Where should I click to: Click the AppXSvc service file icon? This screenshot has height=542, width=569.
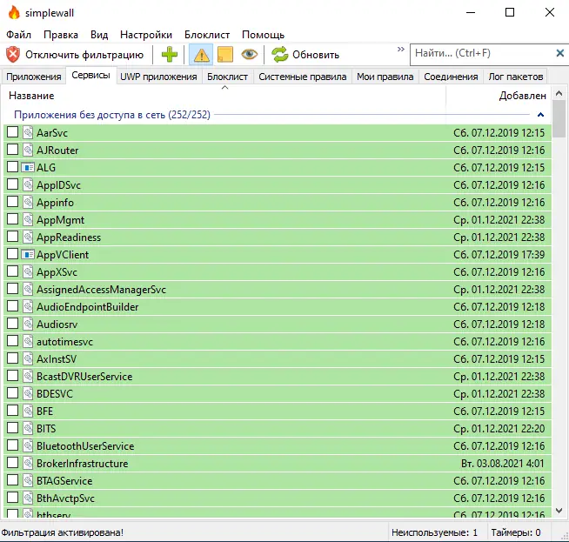28,272
